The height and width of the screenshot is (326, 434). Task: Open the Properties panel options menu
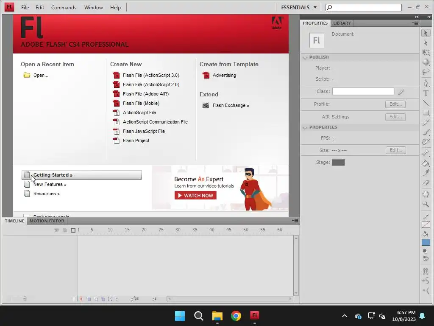click(x=415, y=23)
